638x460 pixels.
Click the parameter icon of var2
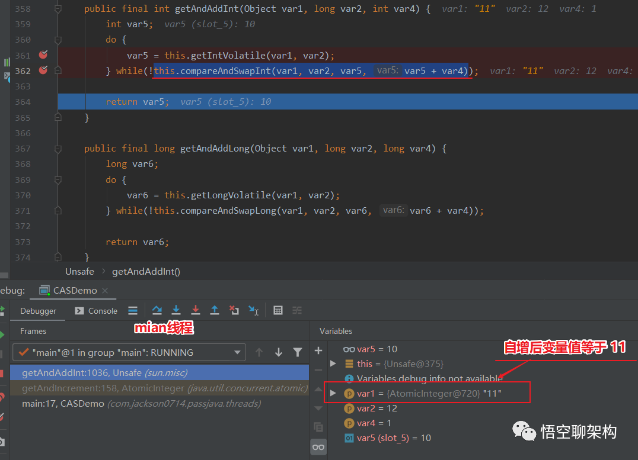(x=349, y=408)
